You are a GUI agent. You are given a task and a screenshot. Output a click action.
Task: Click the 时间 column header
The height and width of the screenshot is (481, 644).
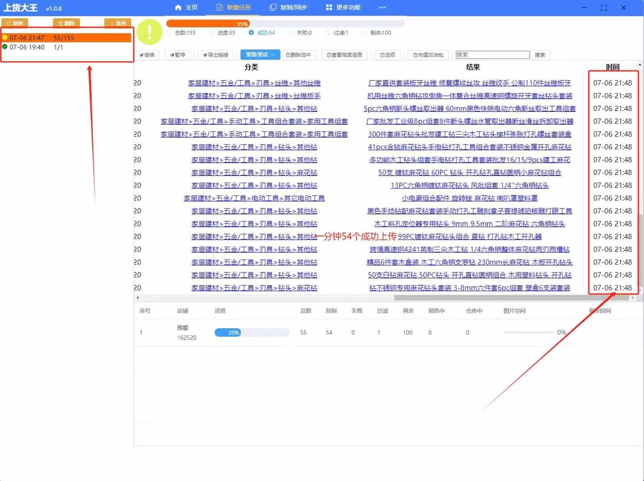point(613,67)
